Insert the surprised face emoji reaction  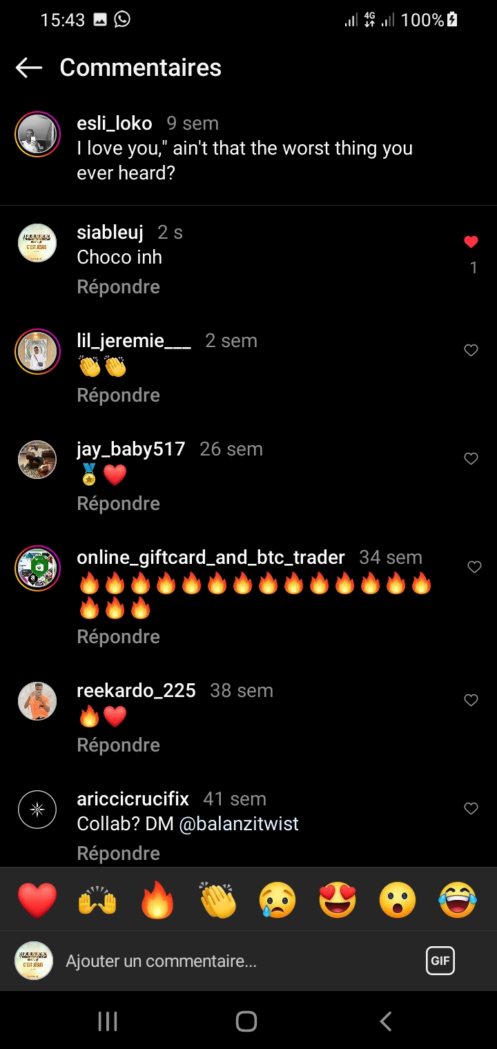(398, 901)
